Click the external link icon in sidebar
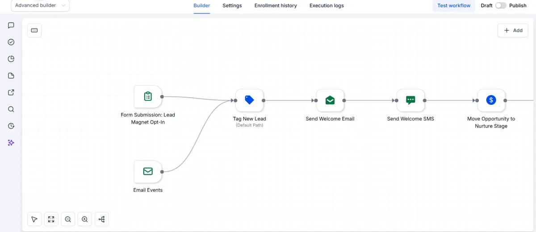This screenshot has height=232, width=536. (11, 92)
